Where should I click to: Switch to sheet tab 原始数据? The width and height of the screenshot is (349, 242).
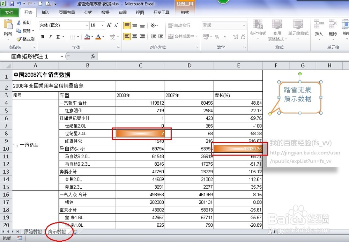[33, 232]
